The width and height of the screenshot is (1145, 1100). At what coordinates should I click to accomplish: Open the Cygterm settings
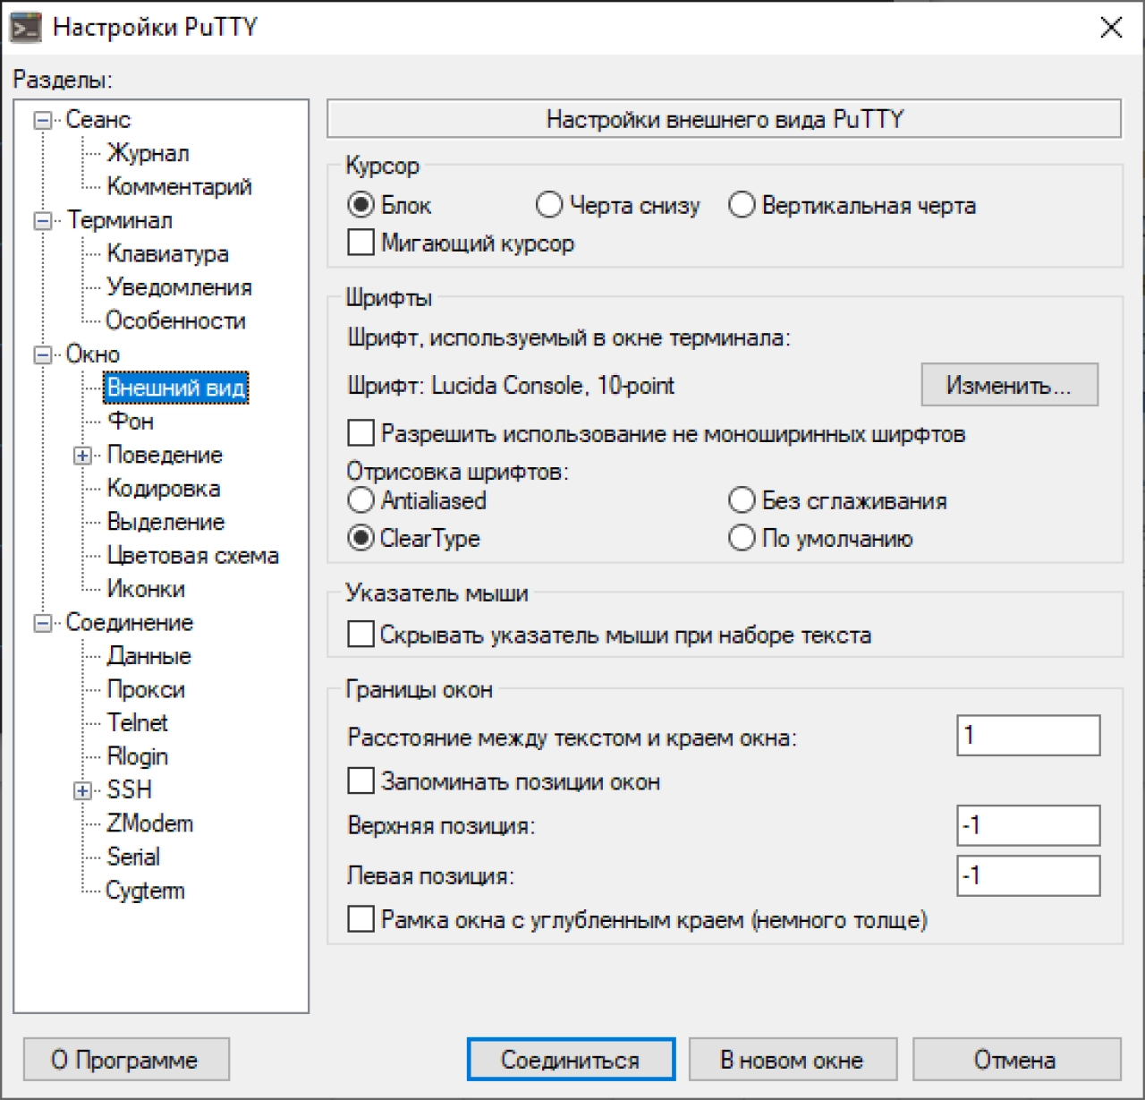[x=146, y=891]
